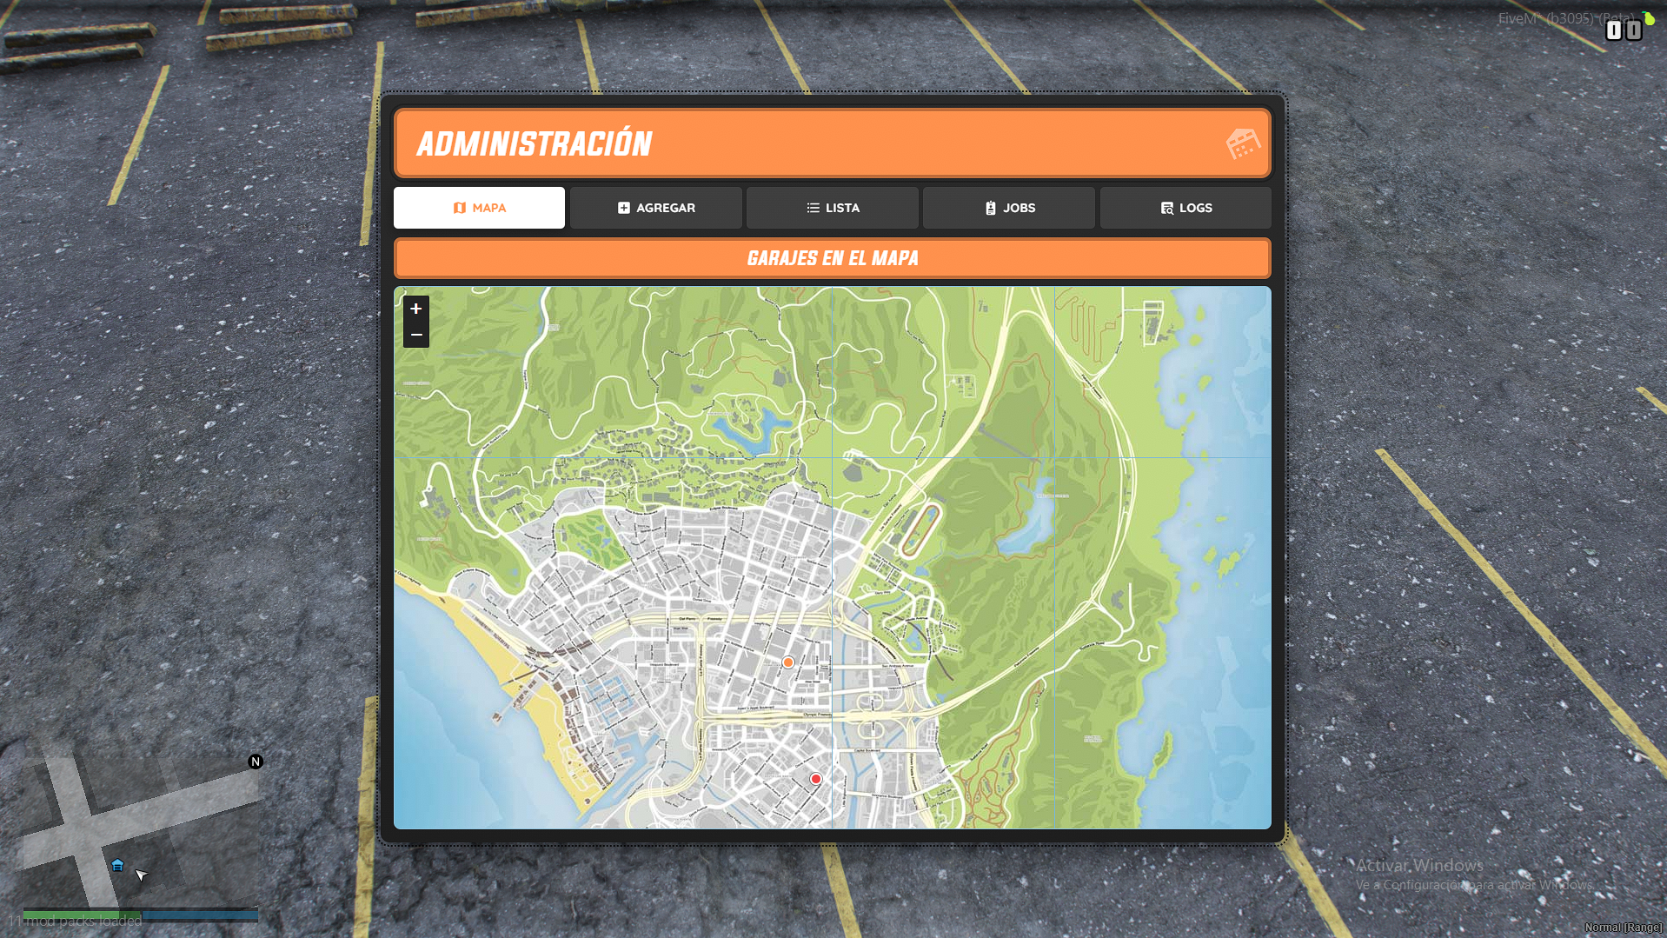Open the AGREGAR tab
This screenshot has width=1667, height=938.
coord(656,208)
